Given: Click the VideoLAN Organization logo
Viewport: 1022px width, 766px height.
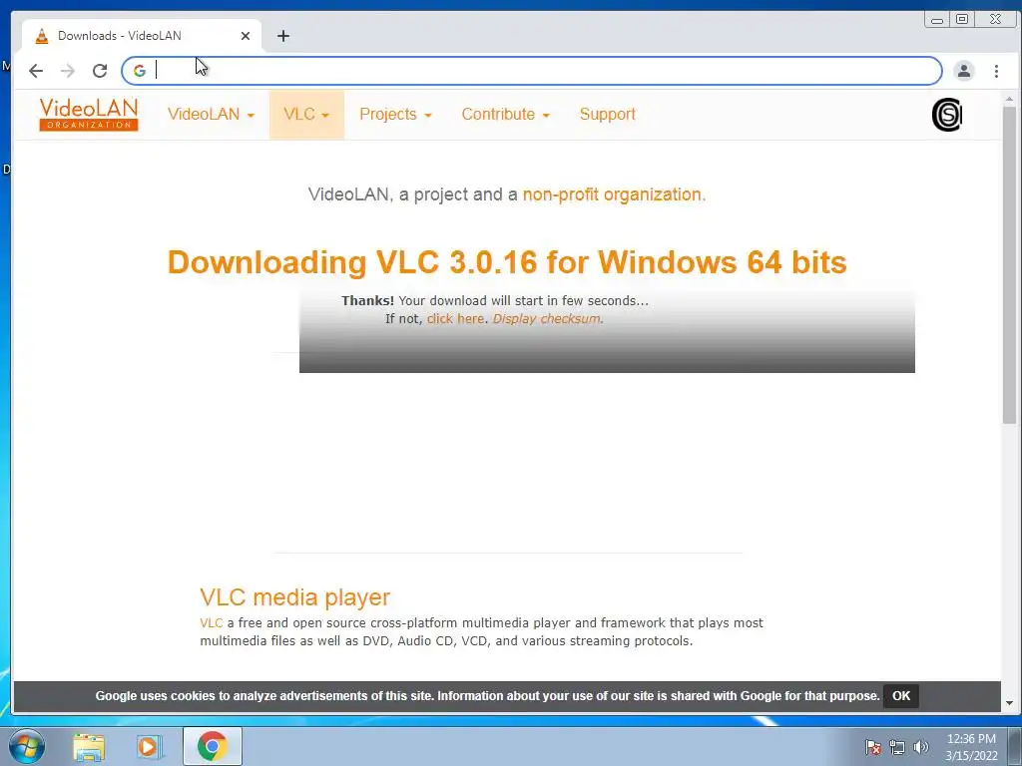Looking at the screenshot, I should pos(89,114).
